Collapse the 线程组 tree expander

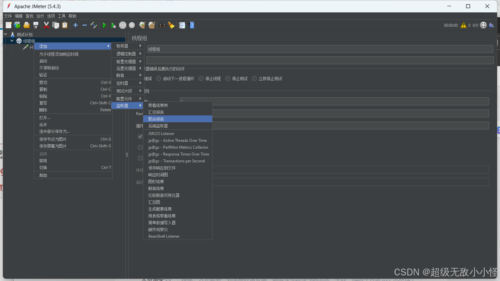12,41
